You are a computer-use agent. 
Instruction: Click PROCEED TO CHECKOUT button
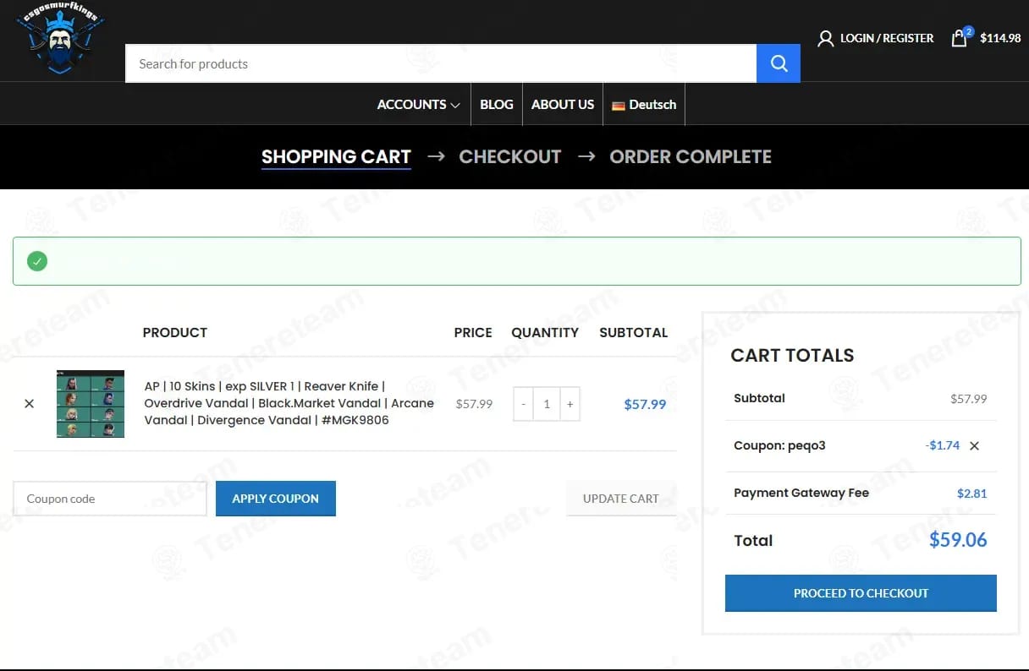(861, 593)
